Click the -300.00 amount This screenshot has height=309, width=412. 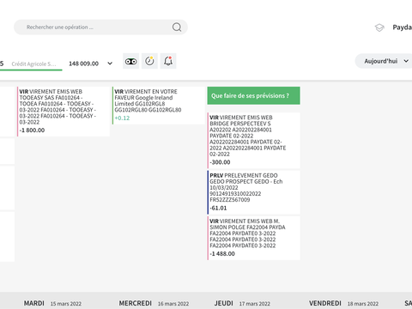point(220,162)
